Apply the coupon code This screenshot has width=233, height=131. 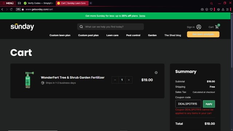tap(209, 104)
